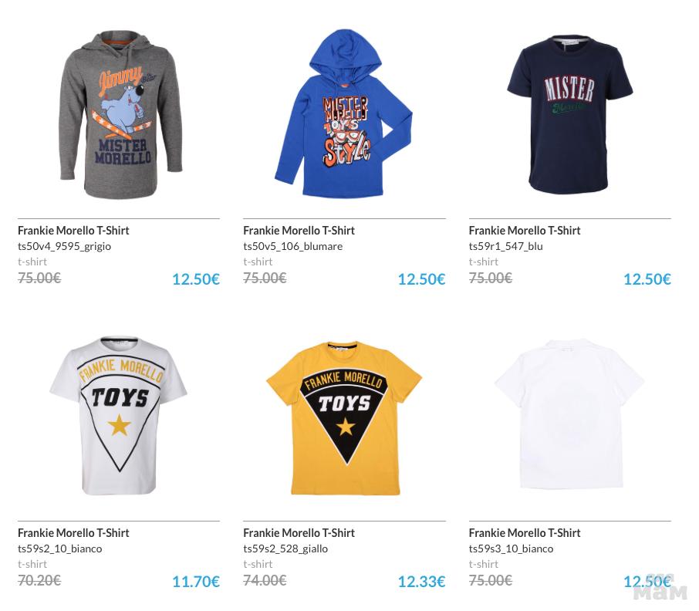Click the crossed-out 70.20€ price

(x=39, y=580)
